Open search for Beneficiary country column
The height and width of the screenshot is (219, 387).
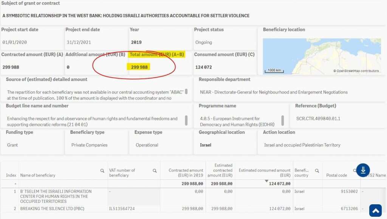[x=317, y=171]
